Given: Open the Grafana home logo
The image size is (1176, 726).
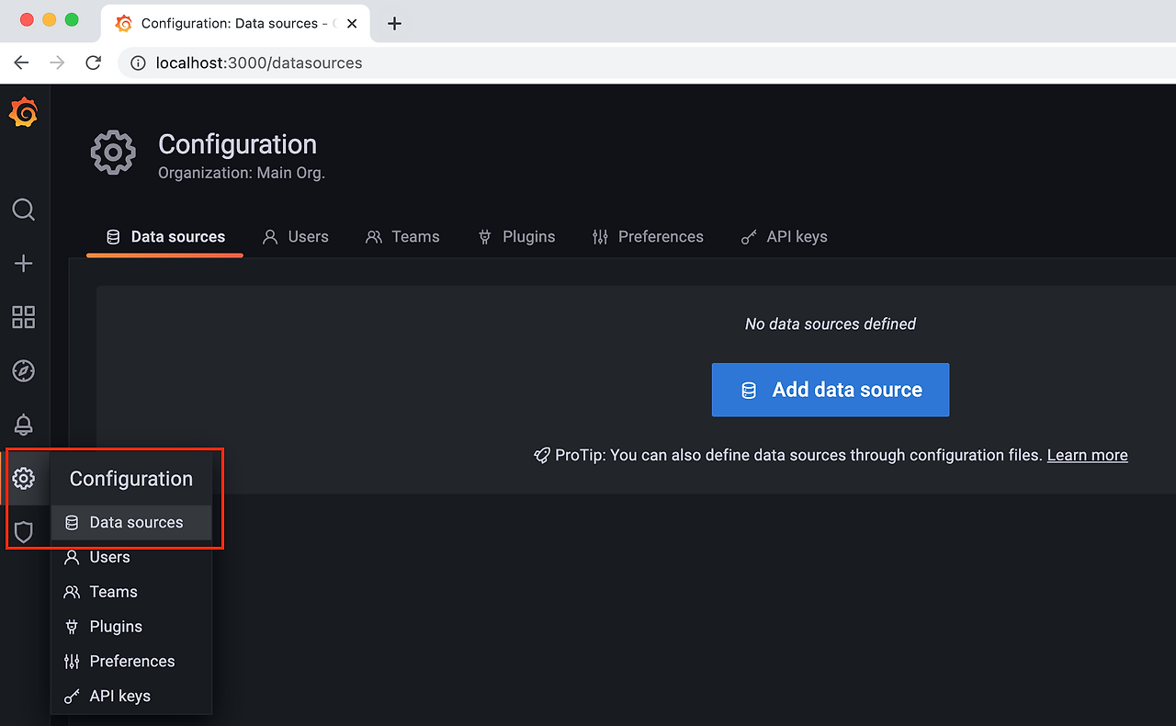Looking at the screenshot, I should coord(24,112).
